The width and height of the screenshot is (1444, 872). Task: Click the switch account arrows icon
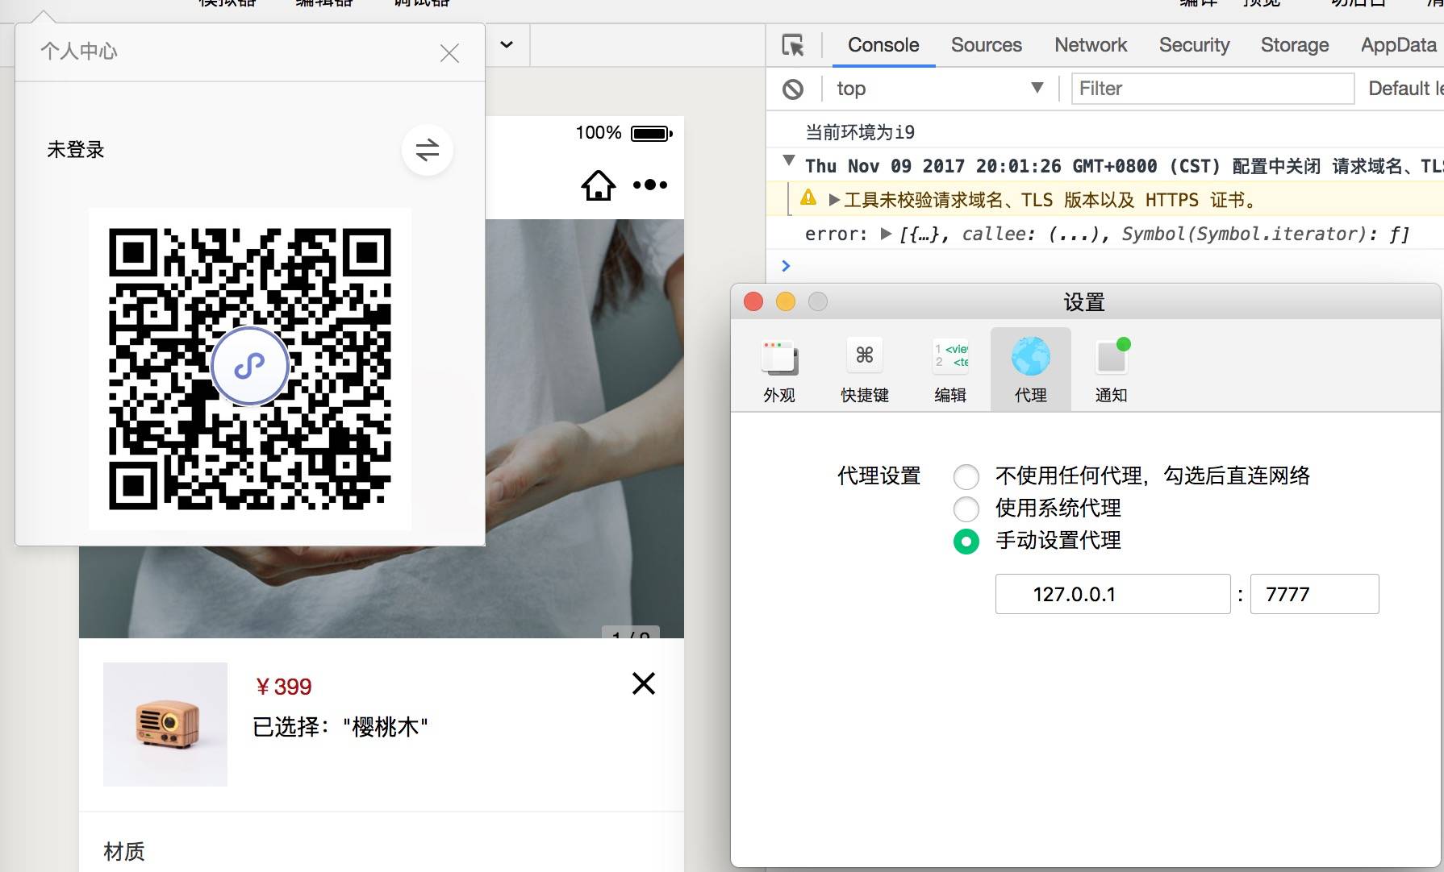[427, 150]
